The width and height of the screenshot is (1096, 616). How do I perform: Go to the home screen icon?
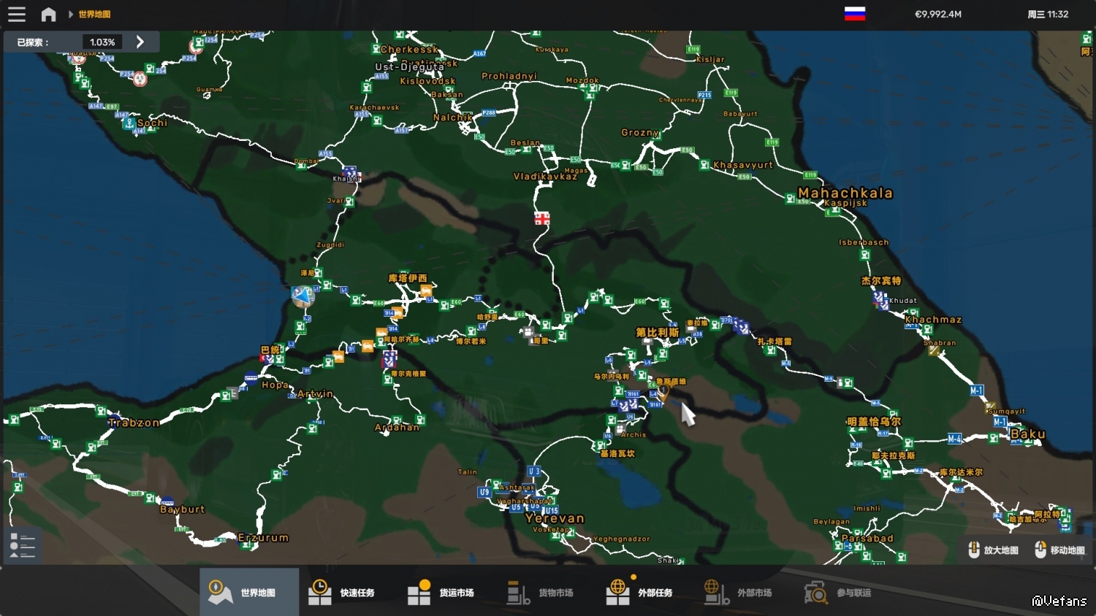[48, 14]
